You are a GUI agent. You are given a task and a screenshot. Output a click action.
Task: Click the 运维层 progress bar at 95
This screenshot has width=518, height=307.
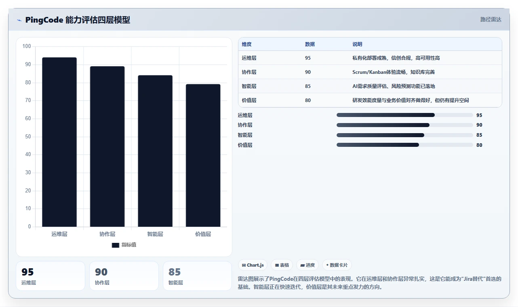404,115
